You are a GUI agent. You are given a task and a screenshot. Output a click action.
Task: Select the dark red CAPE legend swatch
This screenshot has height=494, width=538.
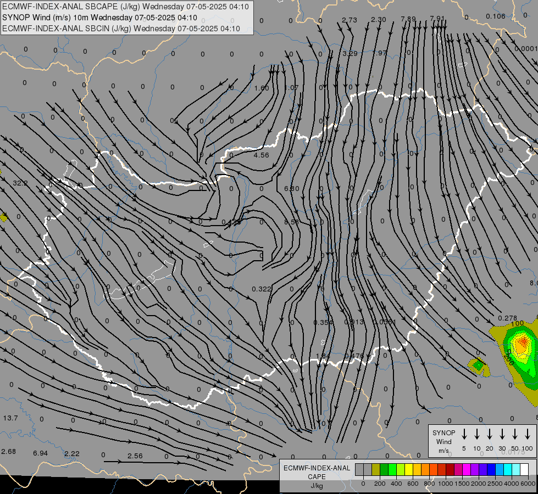click(x=450, y=470)
